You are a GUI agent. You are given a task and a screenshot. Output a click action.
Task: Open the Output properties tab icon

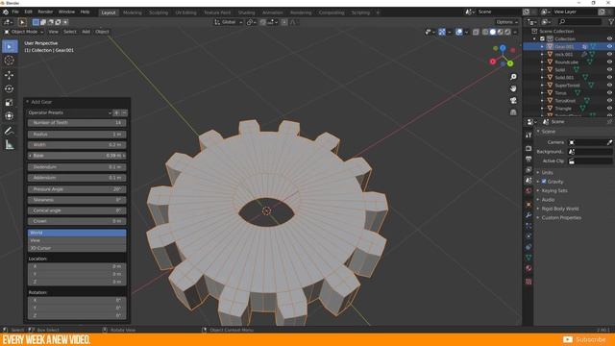coord(529,160)
